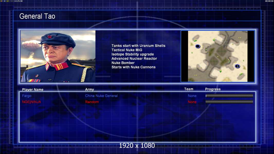Screen dimensions: 274x154
Task: Click the Team column header
Action: point(189,89)
